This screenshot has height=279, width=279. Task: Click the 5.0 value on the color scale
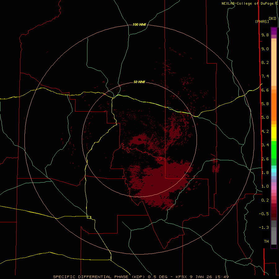[x=265, y=117]
